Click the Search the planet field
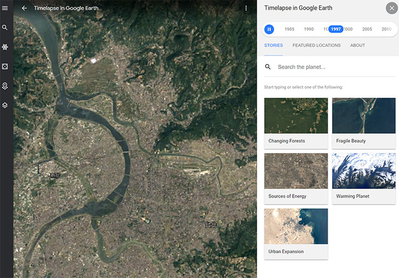The image size is (399, 278). pos(330,67)
